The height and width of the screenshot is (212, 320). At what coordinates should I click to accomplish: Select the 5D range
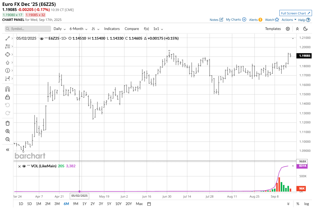click(29, 204)
